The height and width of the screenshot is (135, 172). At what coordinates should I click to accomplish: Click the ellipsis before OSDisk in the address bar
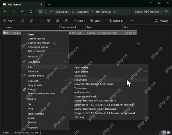(51, 12)
